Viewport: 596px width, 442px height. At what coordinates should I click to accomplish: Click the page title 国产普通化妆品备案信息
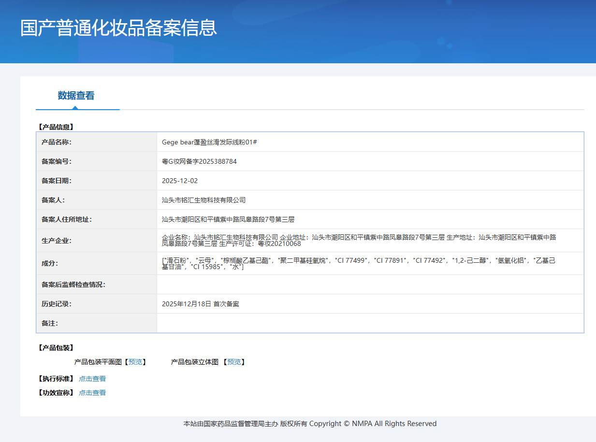[118, 28]
